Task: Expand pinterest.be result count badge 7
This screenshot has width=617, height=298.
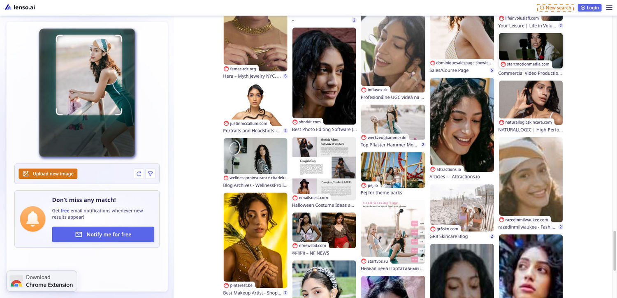Action: click(285, 293)
